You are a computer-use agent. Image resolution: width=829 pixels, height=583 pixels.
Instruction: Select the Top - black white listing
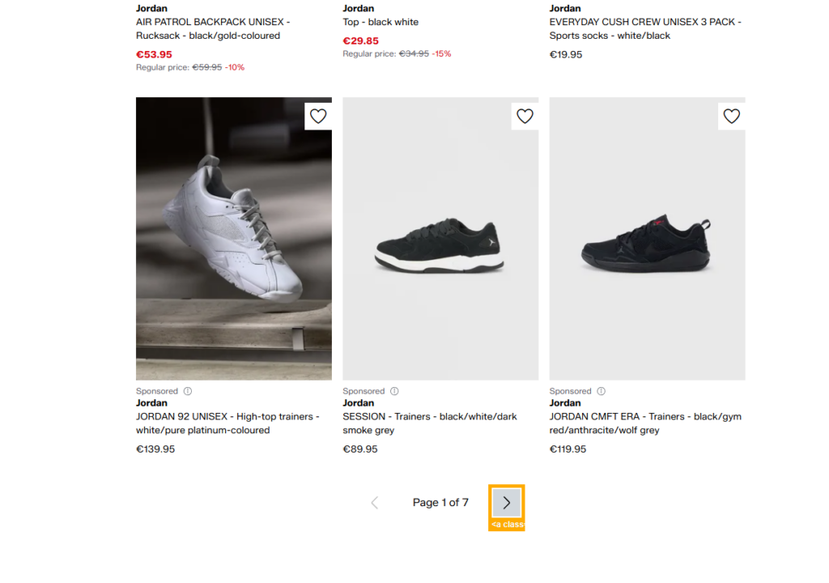380,22
